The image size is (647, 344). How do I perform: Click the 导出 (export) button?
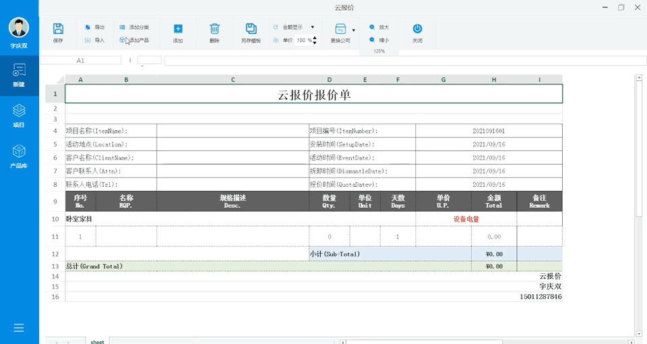click(95, 27)
